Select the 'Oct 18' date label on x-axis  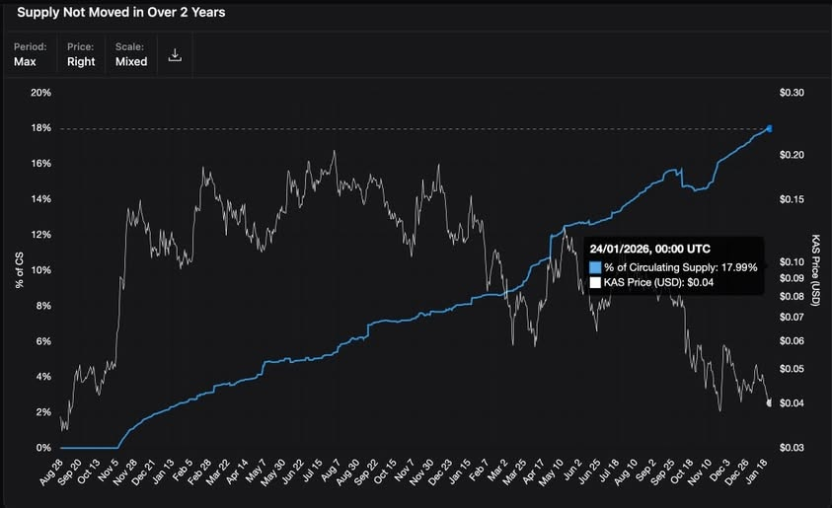coord(682,472)
